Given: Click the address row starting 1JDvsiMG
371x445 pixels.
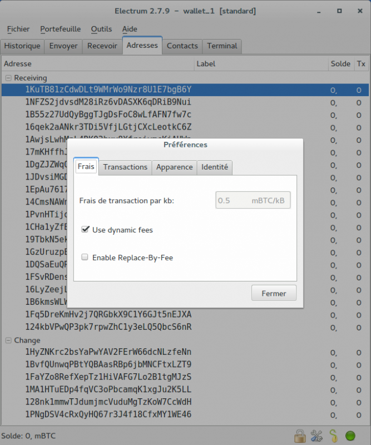Looking at the screenshot, I should tap(46, 177).
